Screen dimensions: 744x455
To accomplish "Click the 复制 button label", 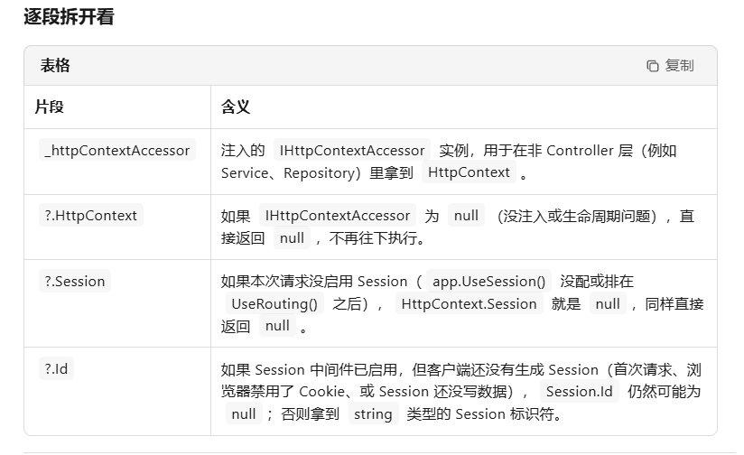I will click(679, 66).
